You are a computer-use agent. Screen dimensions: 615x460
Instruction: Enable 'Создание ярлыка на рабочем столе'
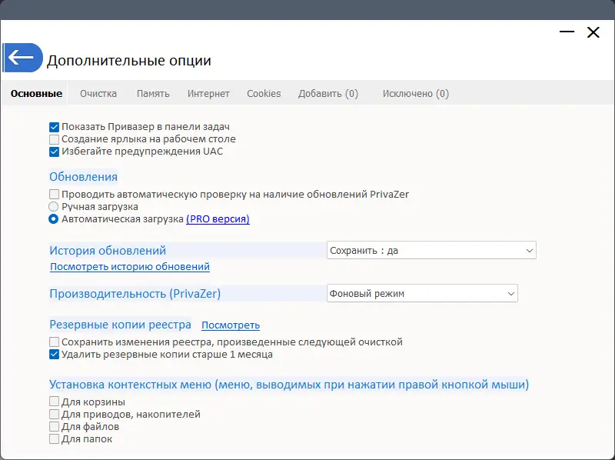pyautogui.click(x=54, y=139)
